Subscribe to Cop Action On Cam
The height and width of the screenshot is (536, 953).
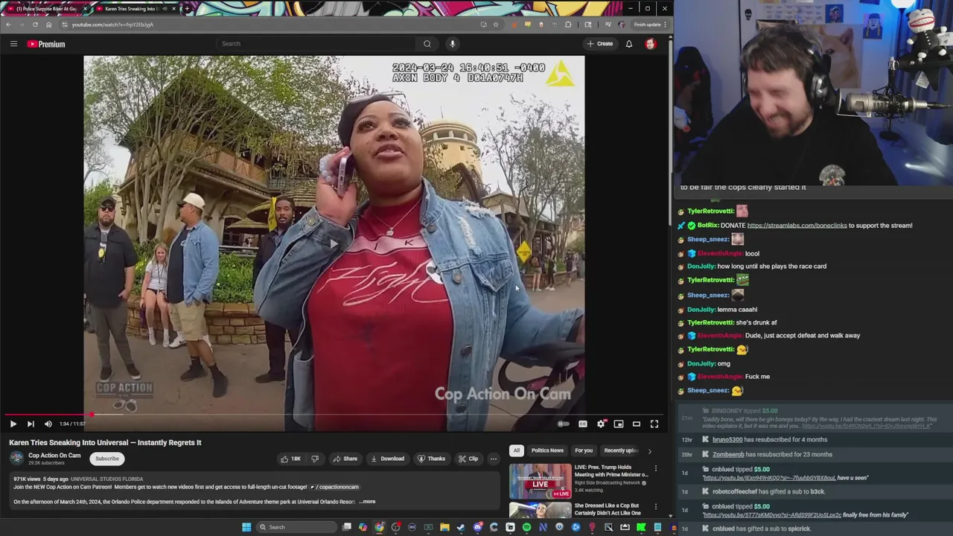107,459
